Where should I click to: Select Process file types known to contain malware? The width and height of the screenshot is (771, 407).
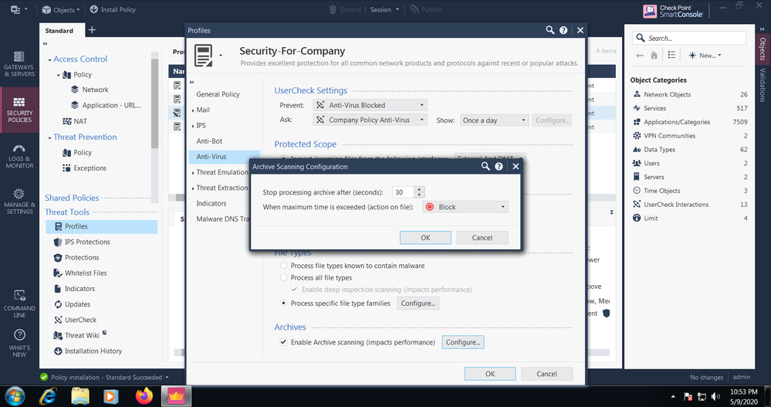pyautogui.click(x=283, y=266)
